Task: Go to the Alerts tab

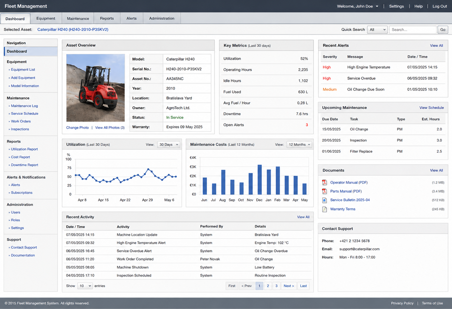Action: (x=131, y=18)
